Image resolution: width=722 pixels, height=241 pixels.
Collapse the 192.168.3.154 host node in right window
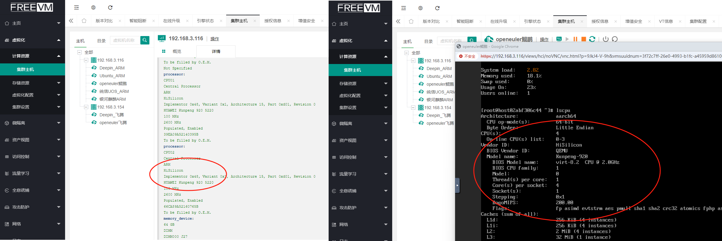click(x=413, y=108)
